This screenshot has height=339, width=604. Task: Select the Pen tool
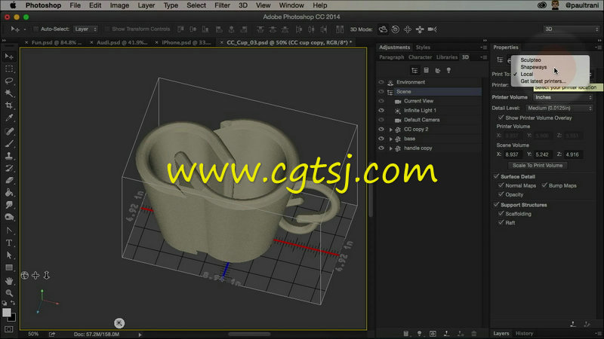click(9, 231)
